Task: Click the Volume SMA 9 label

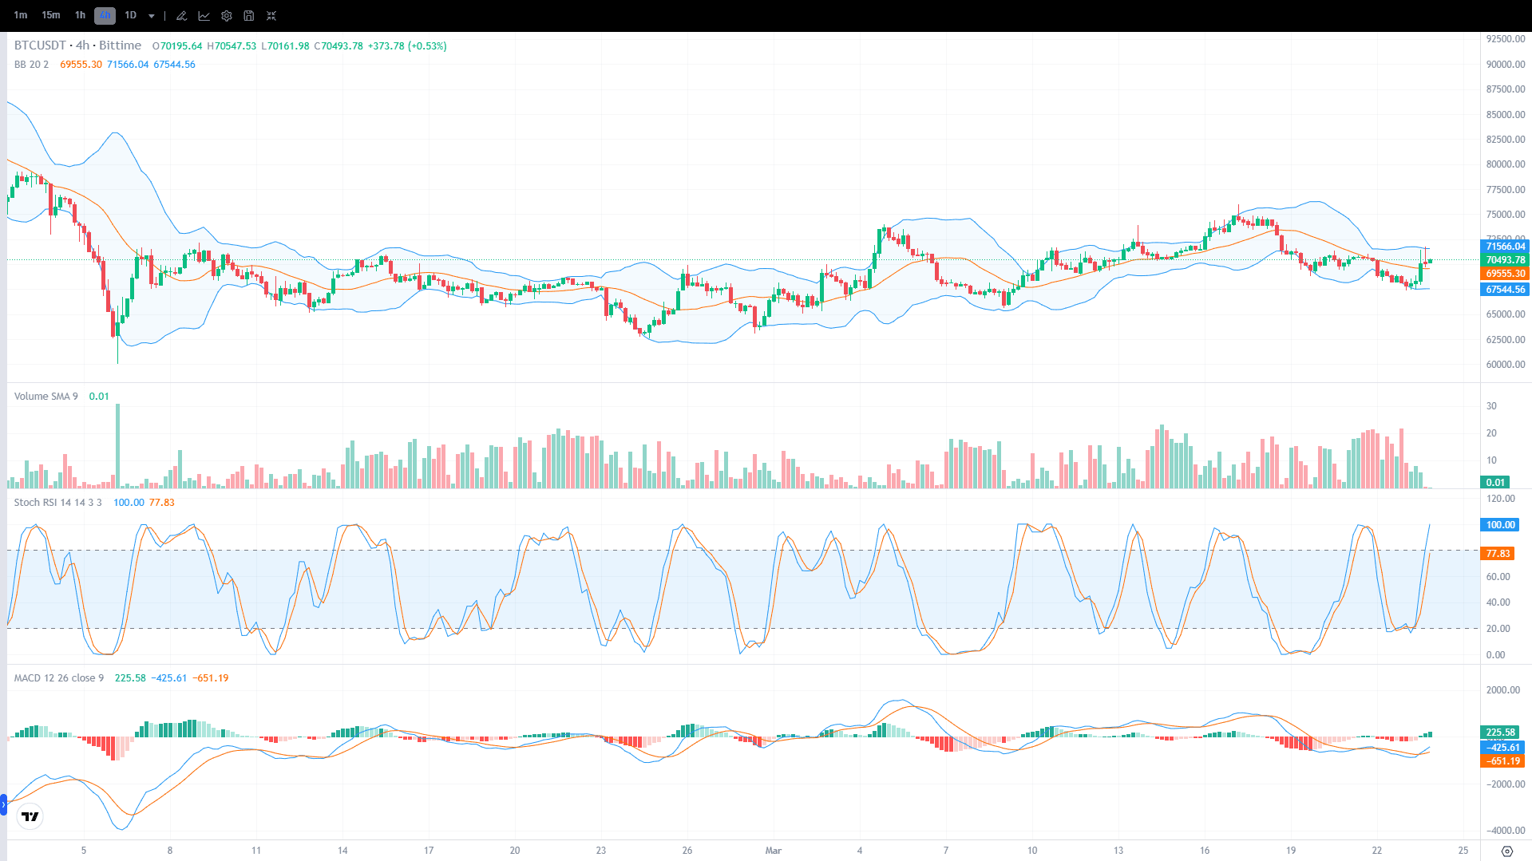Action: (45, 396)
